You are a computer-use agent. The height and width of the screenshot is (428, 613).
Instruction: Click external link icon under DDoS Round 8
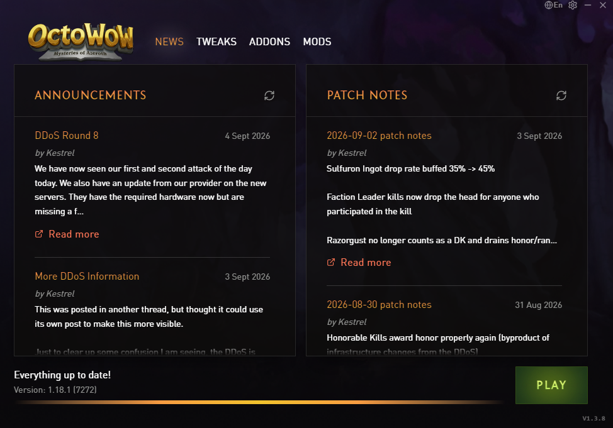tap(39, 234)
